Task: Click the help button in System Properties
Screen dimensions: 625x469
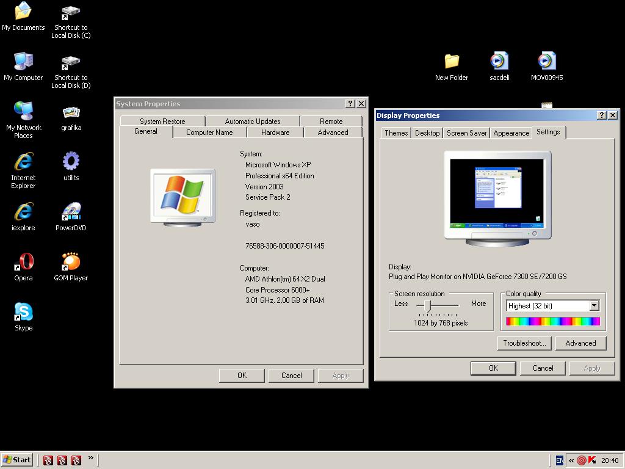Action: click(350, 104)
